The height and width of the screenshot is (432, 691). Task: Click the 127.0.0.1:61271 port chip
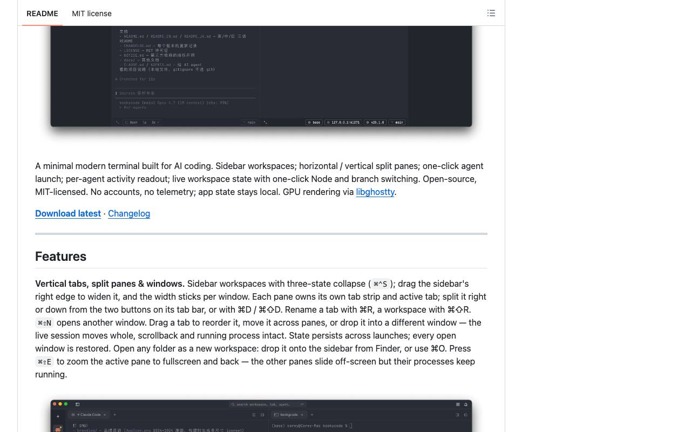tap(343, 122)
